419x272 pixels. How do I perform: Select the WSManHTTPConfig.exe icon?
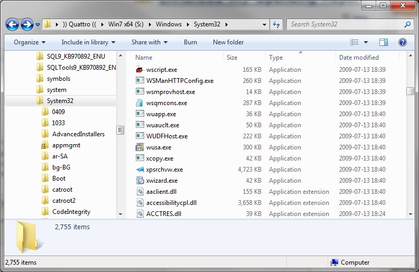click(x=140, y=80)
